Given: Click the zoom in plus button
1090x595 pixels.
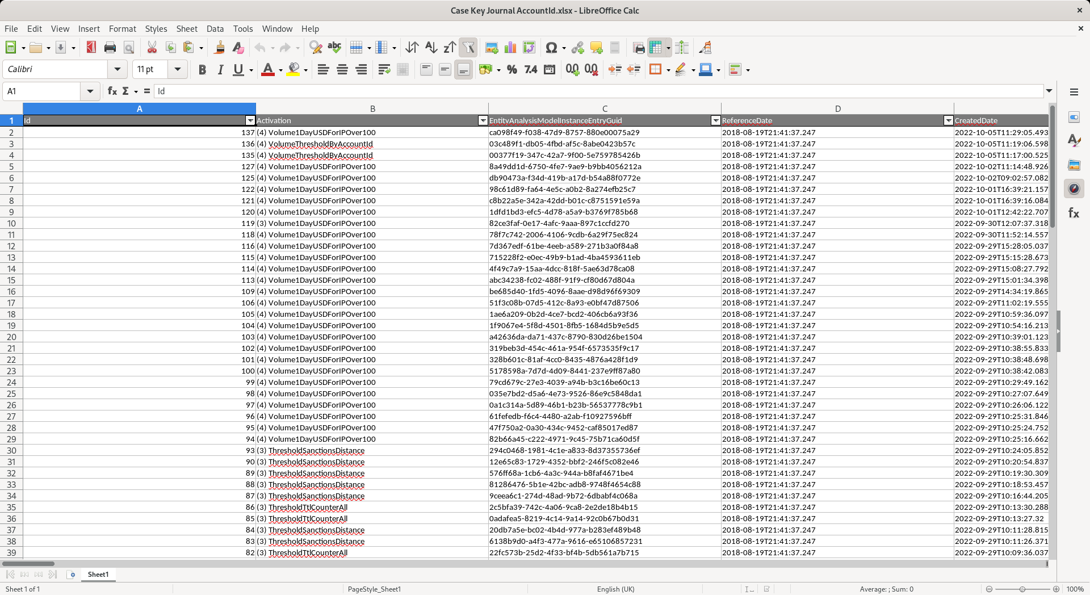Looking at the screenshot, I should point(1056,589).
